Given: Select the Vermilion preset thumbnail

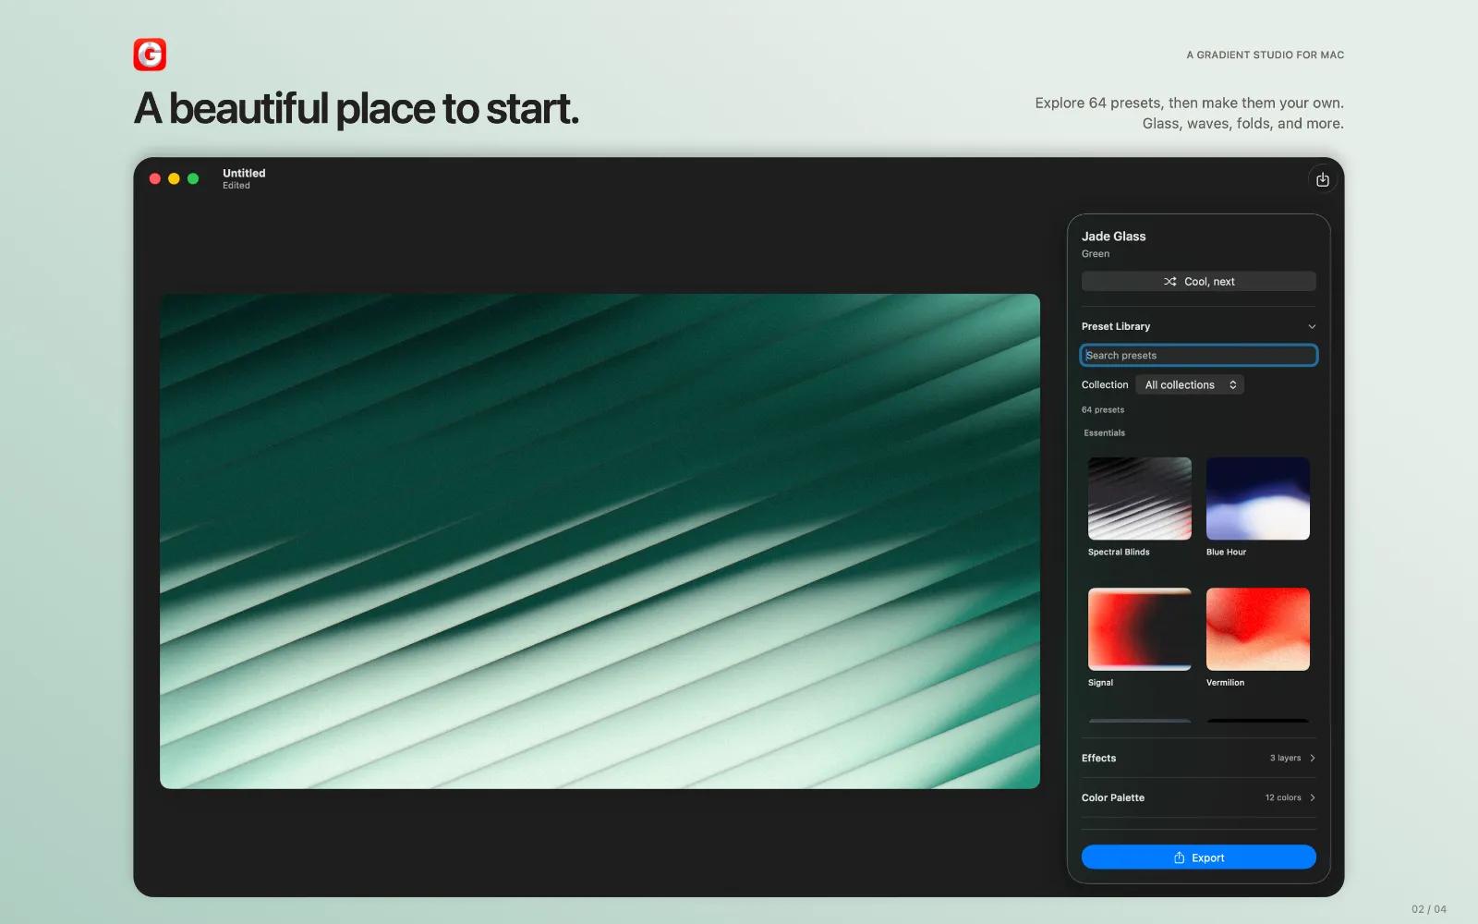Looking at the screenshot, I should 1257,628.
